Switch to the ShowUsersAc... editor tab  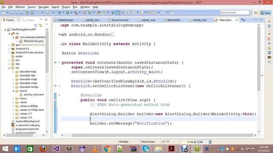pos(119,20)
